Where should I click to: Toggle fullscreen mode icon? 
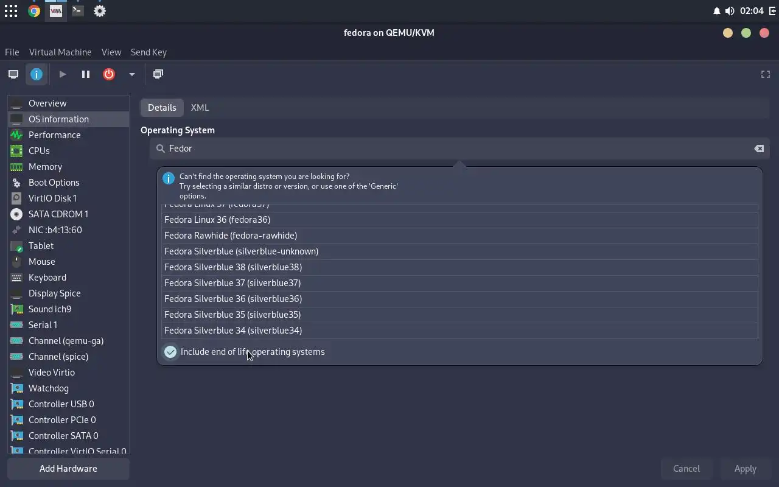coord(766,74)
